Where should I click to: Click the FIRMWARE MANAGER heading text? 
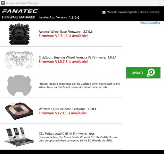point(18,17)
